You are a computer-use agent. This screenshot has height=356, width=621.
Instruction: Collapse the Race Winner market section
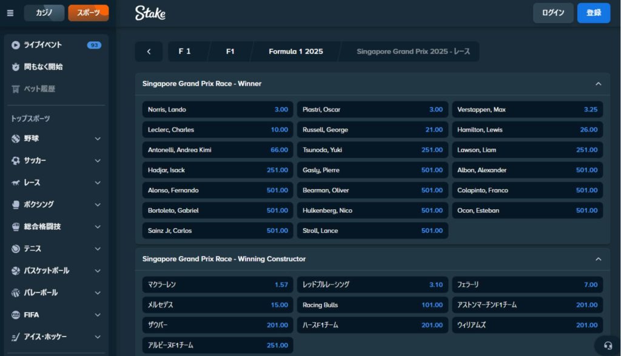599,84
